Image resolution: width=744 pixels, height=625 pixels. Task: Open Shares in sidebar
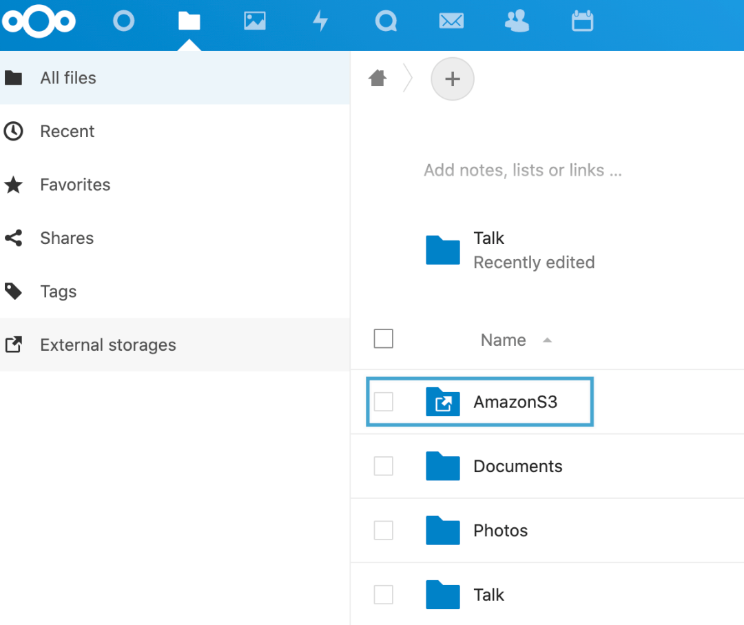pos(175,238)
